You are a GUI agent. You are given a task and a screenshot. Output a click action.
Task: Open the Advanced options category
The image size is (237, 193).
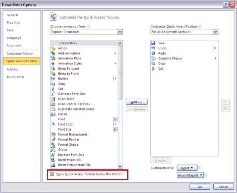pos(14,46)
